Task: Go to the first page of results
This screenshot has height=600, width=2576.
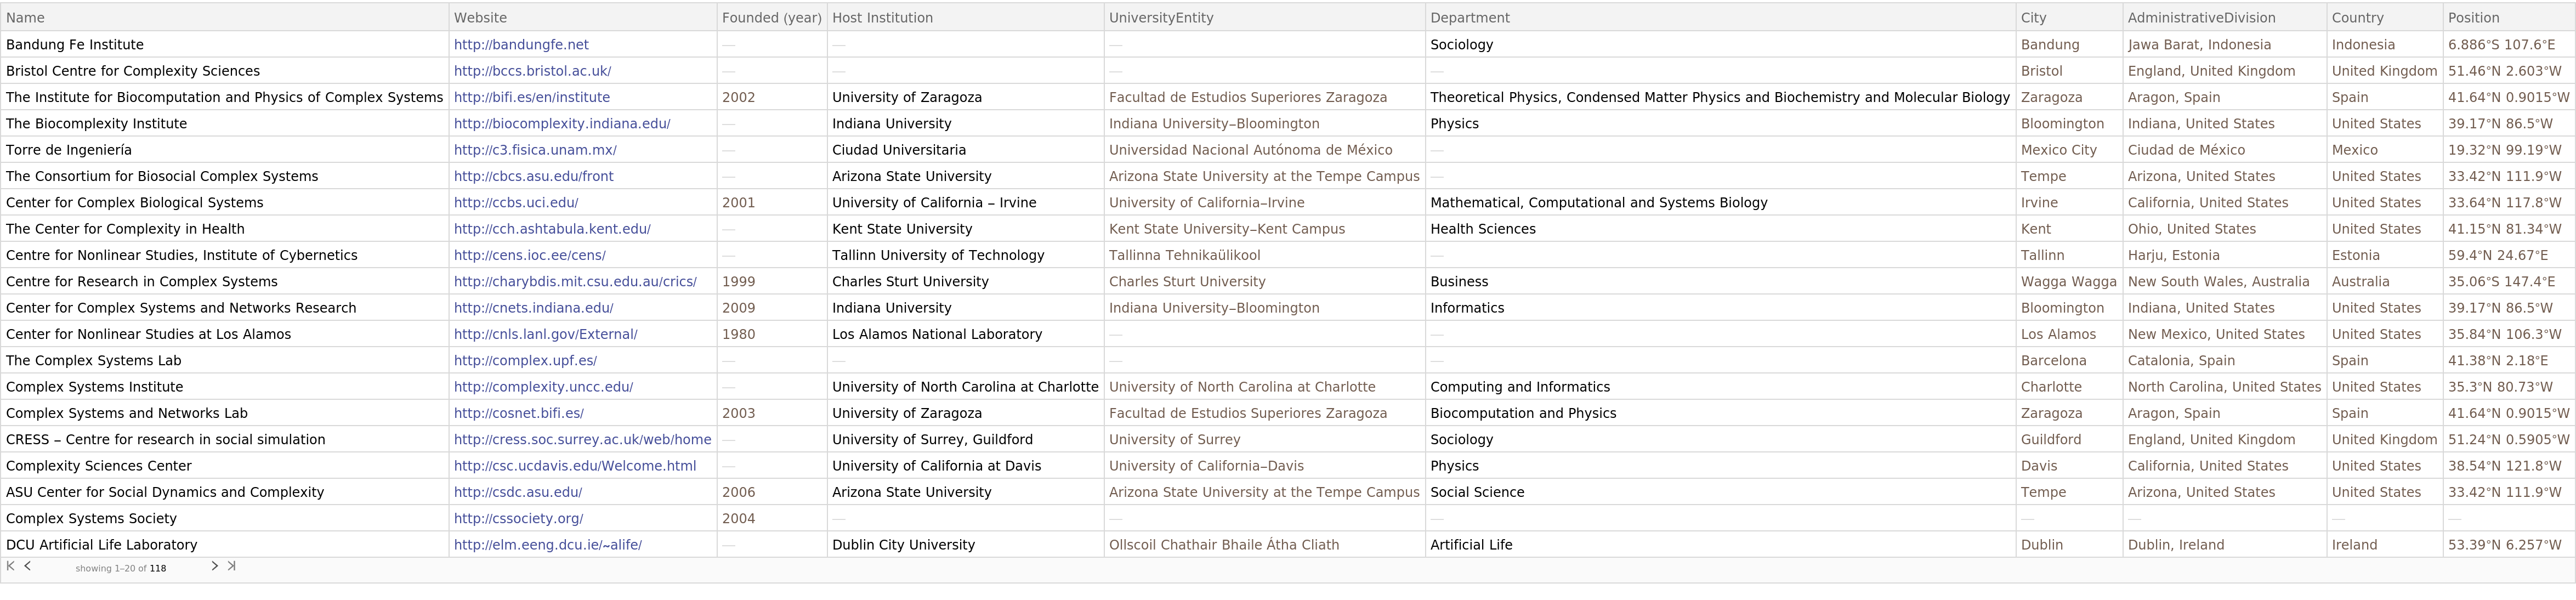Action: tap(11, 566)
